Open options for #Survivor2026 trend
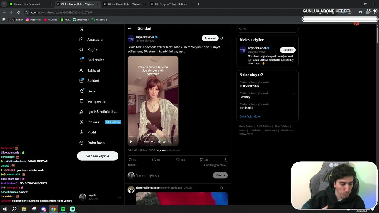The width and height of the screenshot is (379, 213). point(294,83)
